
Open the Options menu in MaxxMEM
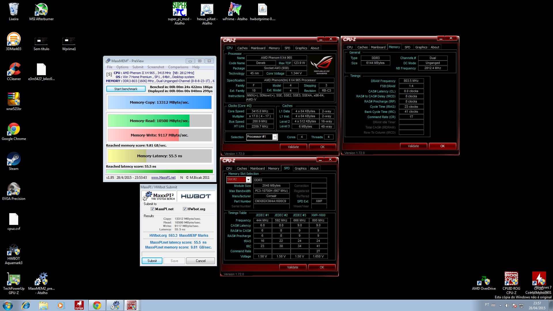pyautogui.click(x=122, y=67)
